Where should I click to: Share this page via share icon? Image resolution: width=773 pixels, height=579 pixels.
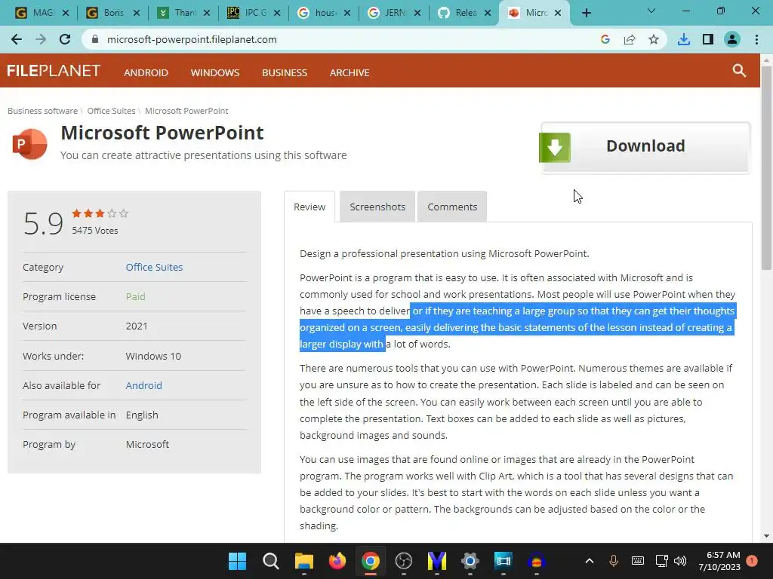click(630, 39)
